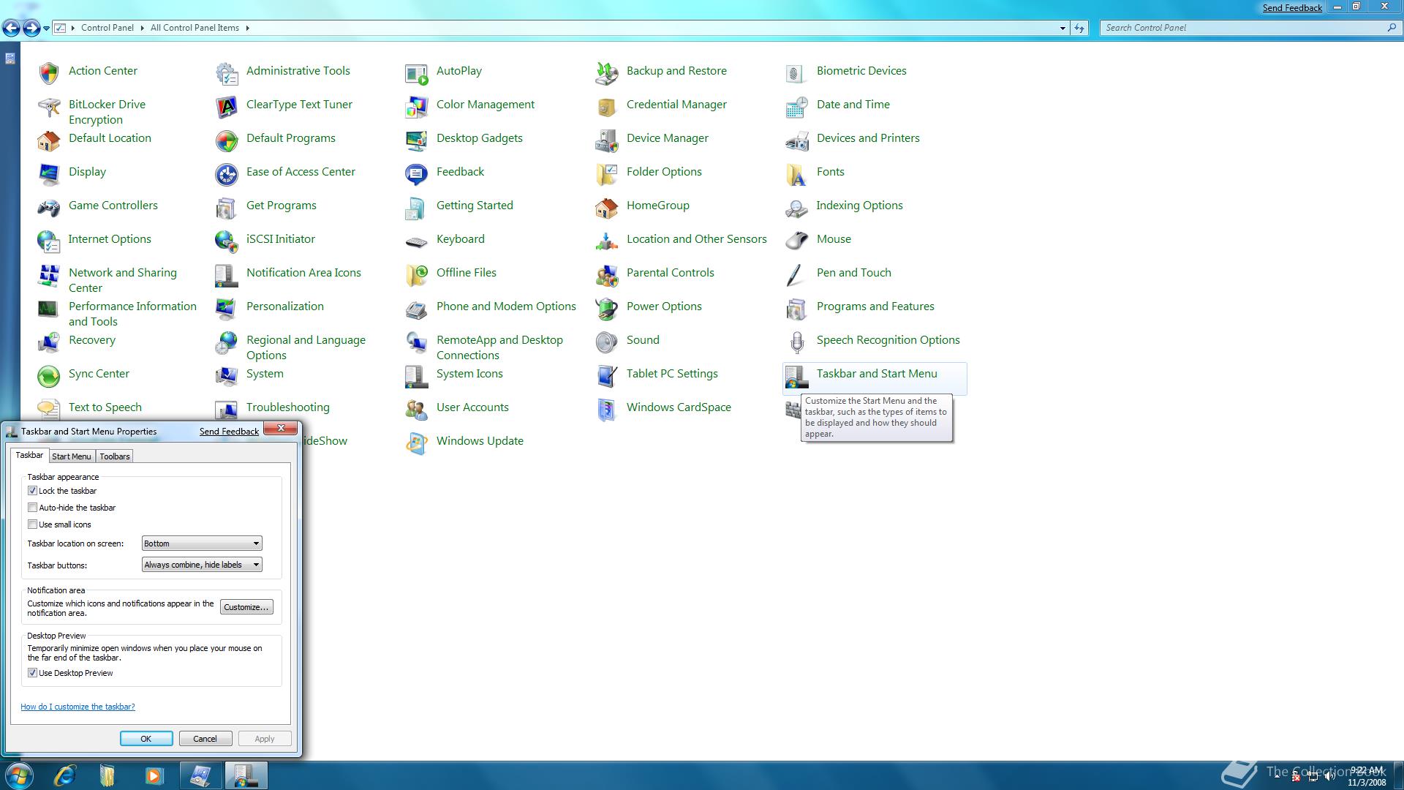1404x790 pixels.
Task: Click the Sound speaker icon
Action: [607, 342]
